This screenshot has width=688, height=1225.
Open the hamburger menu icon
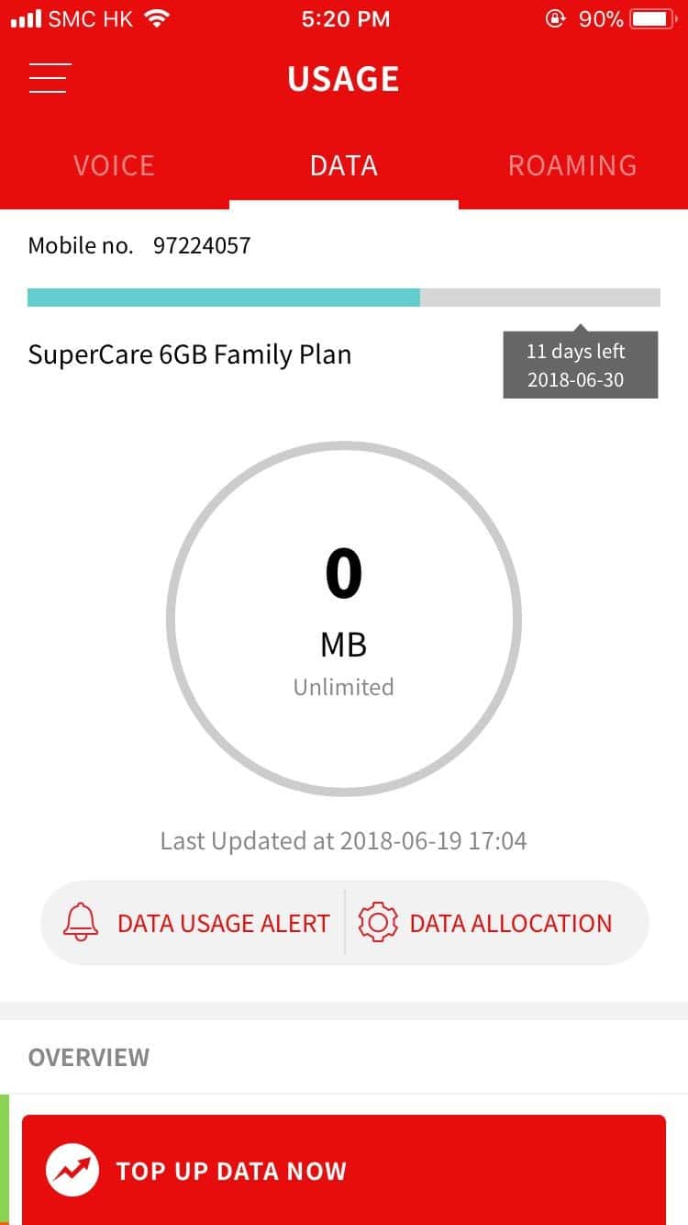(x=49, y=78)
